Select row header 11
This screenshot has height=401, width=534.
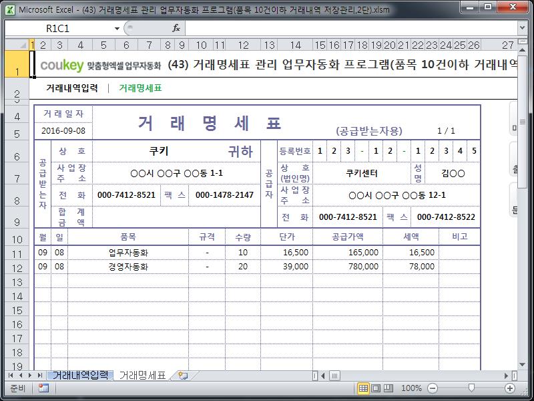[17, 254]
